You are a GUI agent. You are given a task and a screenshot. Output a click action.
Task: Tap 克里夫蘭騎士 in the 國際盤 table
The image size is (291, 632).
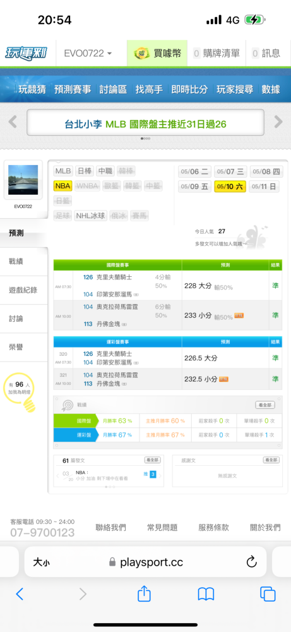[x=114, y=277]
